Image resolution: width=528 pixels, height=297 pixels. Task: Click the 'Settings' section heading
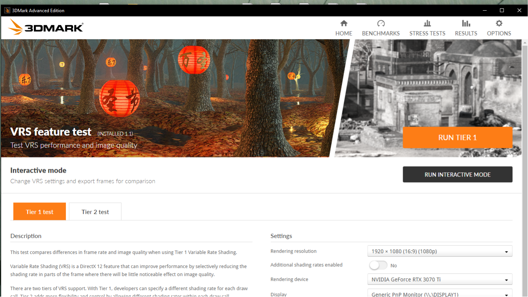coord(281,236)
